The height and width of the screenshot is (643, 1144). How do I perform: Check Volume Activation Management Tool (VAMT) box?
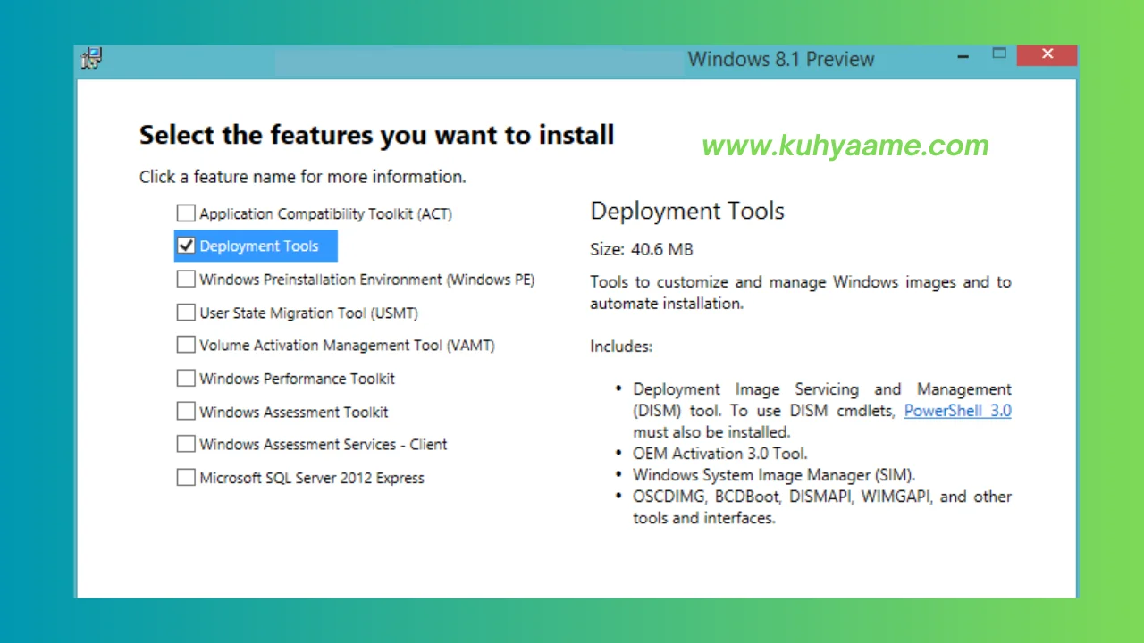186,345
